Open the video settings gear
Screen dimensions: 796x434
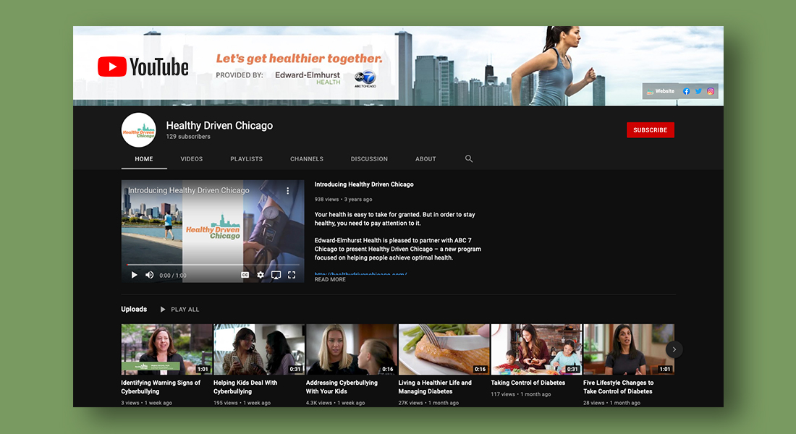pyautogui.click(x=261, y=275)
